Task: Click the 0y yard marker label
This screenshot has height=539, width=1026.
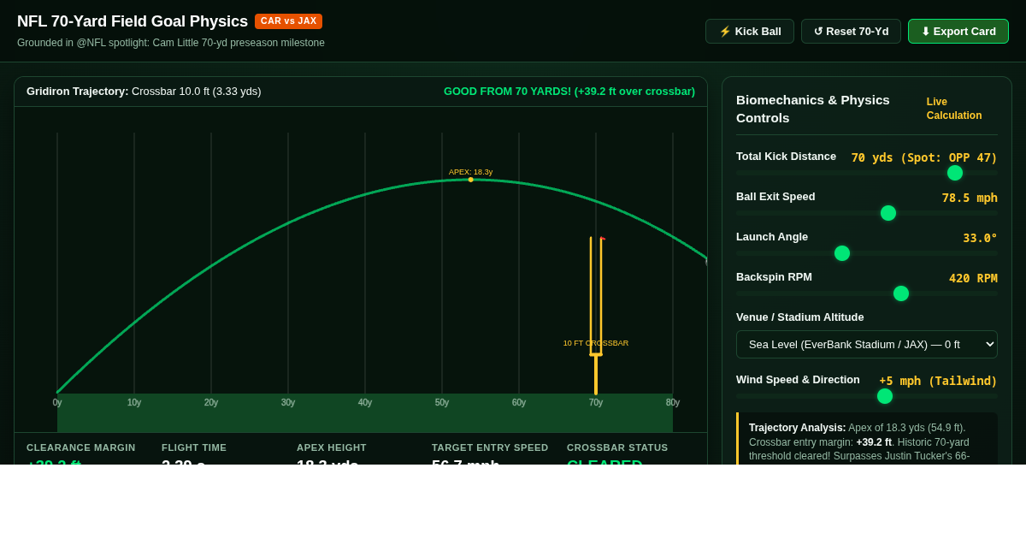Action: pos(57,402)
